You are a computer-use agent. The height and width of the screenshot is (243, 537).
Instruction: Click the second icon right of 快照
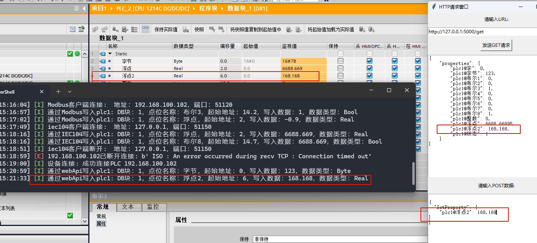(221, 29)
